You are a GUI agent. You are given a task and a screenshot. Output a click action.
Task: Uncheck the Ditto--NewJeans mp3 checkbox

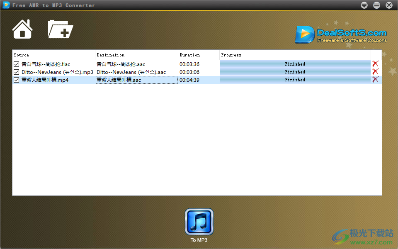[17, 72]
